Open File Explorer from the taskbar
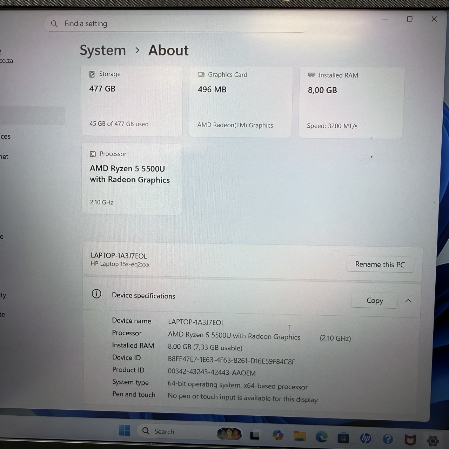 pyautogui.click(x=300, y=436)
